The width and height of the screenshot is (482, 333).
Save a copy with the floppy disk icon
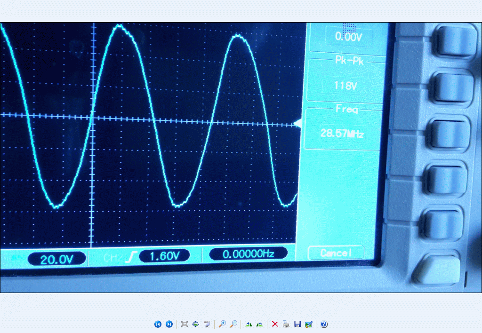(x=297, y=324)
